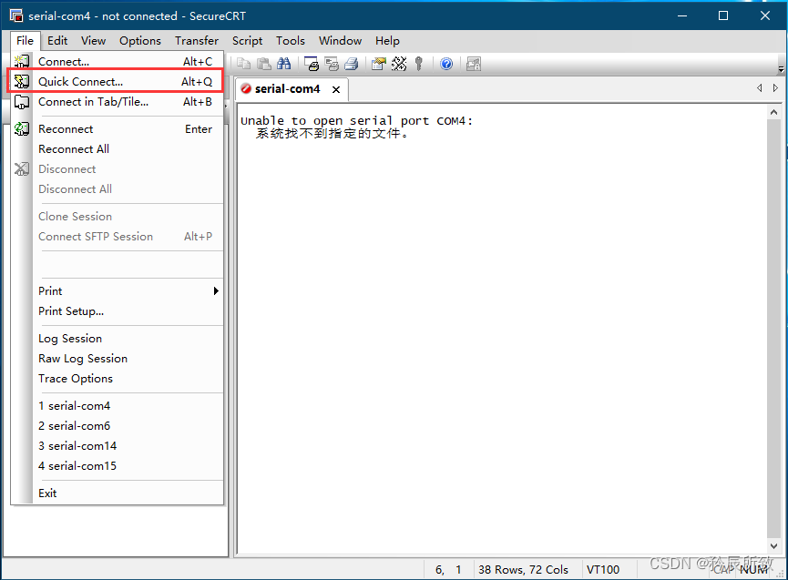The image size is (788, 580).
Task: Close the serial-com4 tab
Action: coord(336,89)
